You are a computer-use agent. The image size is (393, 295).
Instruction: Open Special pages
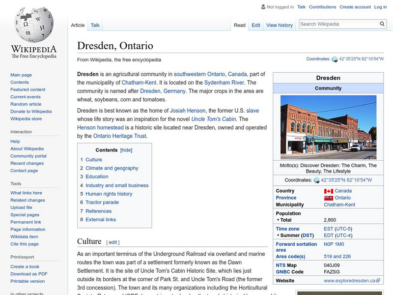coord(25,214)
